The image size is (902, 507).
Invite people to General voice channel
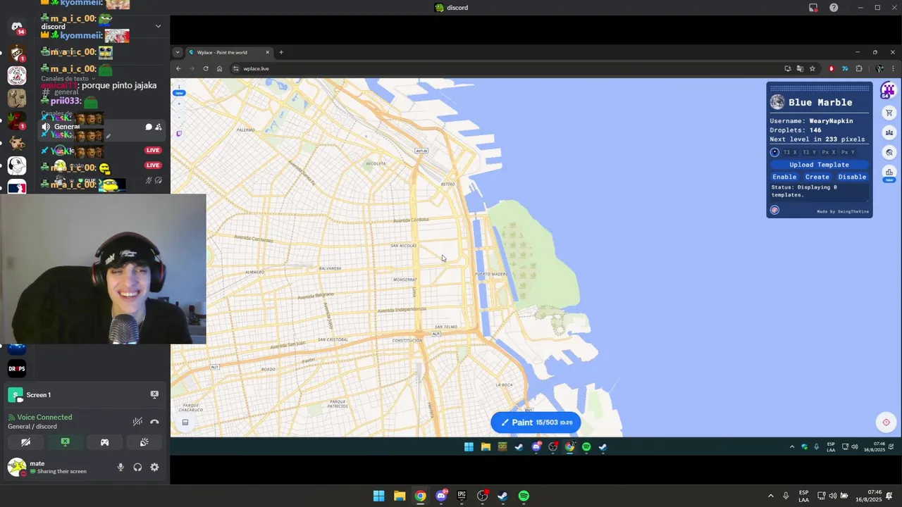pyautogui.click(x=159, y=127)
